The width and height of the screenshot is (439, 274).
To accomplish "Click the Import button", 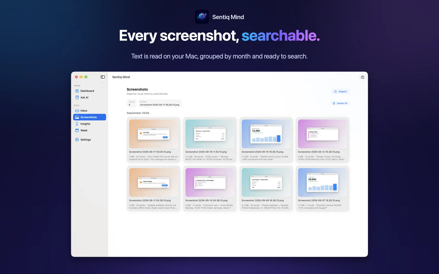I will [340, 92].
